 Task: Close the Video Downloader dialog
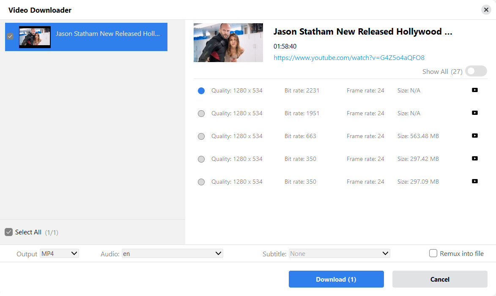pyautogui.click(x=486, y=10)
